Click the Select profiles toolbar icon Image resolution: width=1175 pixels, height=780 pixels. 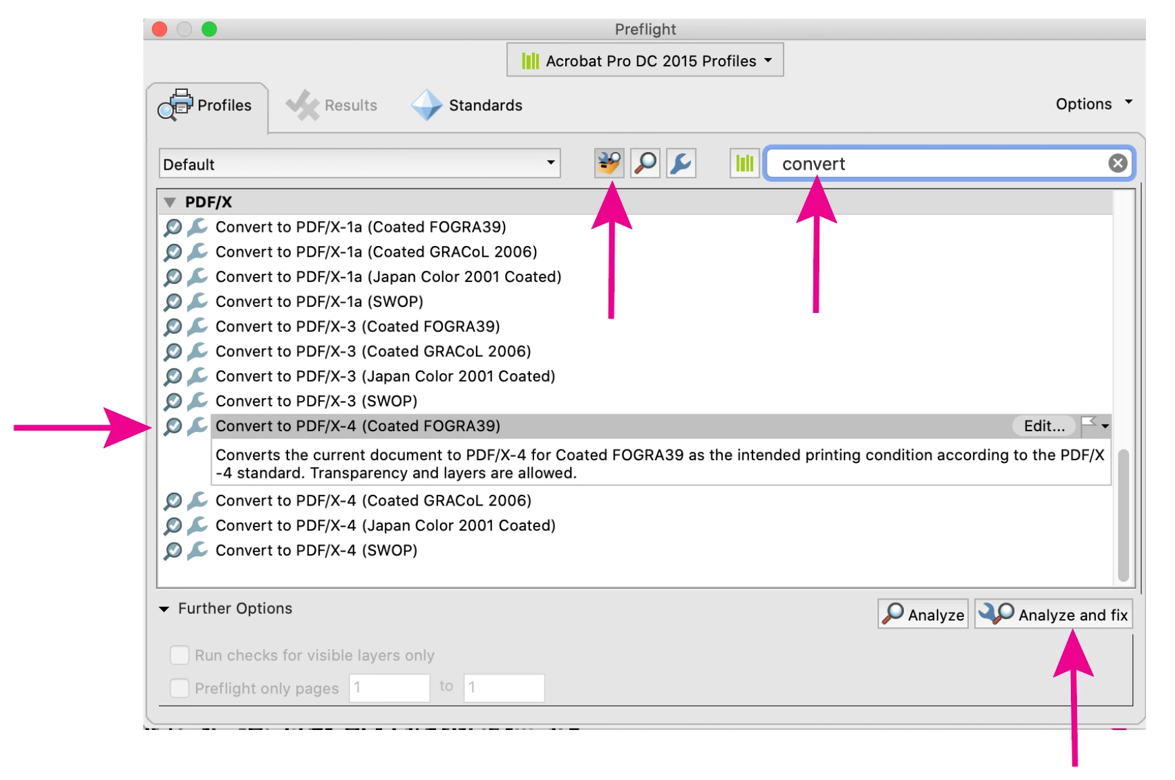tap(609, 164)
